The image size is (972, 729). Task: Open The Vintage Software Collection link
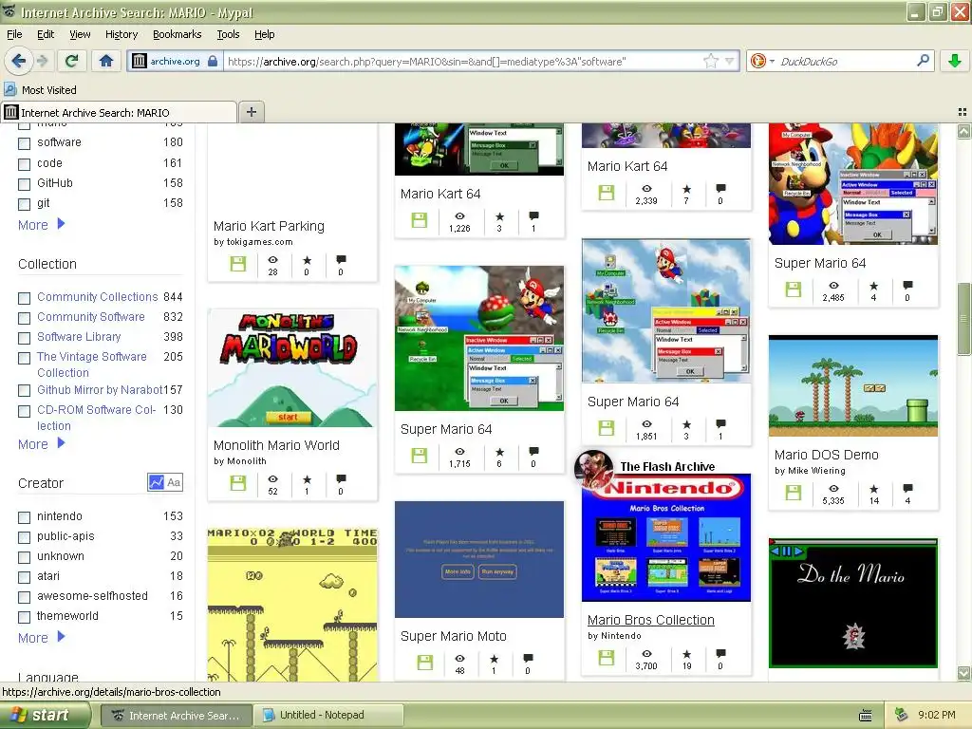92,364
